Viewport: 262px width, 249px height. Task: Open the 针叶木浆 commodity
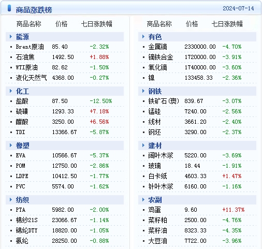click(x=161, y=186)
